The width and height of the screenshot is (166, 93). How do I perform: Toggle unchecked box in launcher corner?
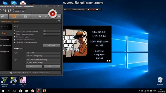[107, 61]
